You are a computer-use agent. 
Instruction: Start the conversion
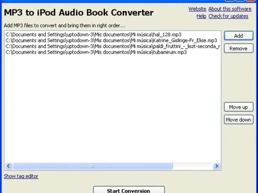(x=129, y=190)
